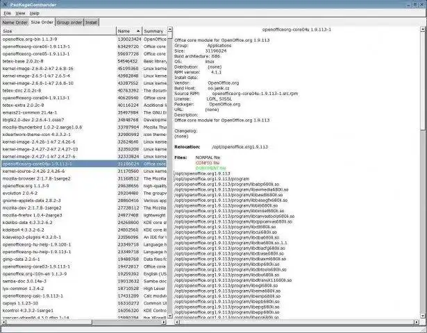The height and width of the screenshot is (333, 427).
Task: Sort by the Size column header
Action: [59, 31]
